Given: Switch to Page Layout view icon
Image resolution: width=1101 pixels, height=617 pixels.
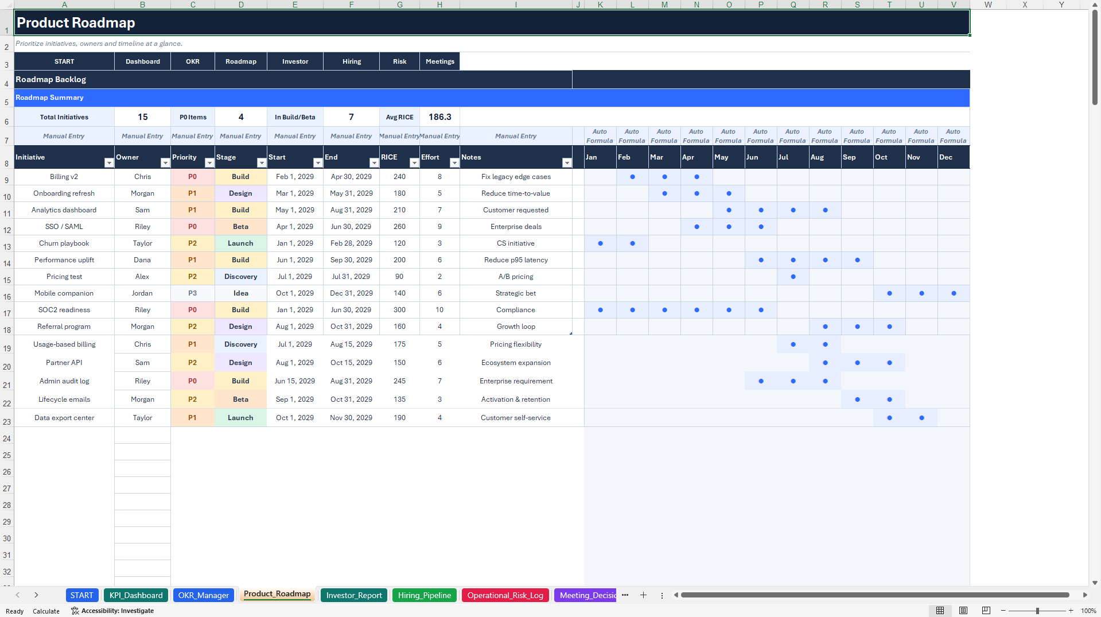Looking at the screenshot, I should [963, 611].
